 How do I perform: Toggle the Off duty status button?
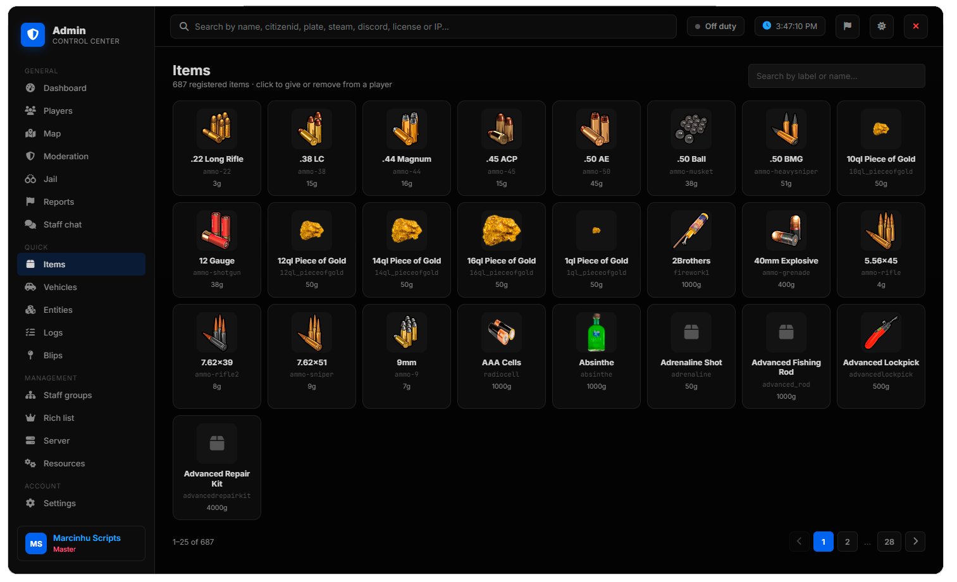tap(715, 27)
